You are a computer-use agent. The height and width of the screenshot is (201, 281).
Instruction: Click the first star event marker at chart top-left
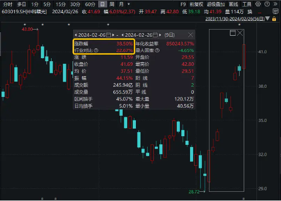25,24
